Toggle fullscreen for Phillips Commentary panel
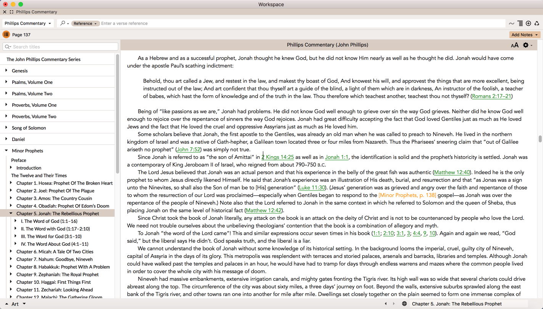 coord(11,12)
